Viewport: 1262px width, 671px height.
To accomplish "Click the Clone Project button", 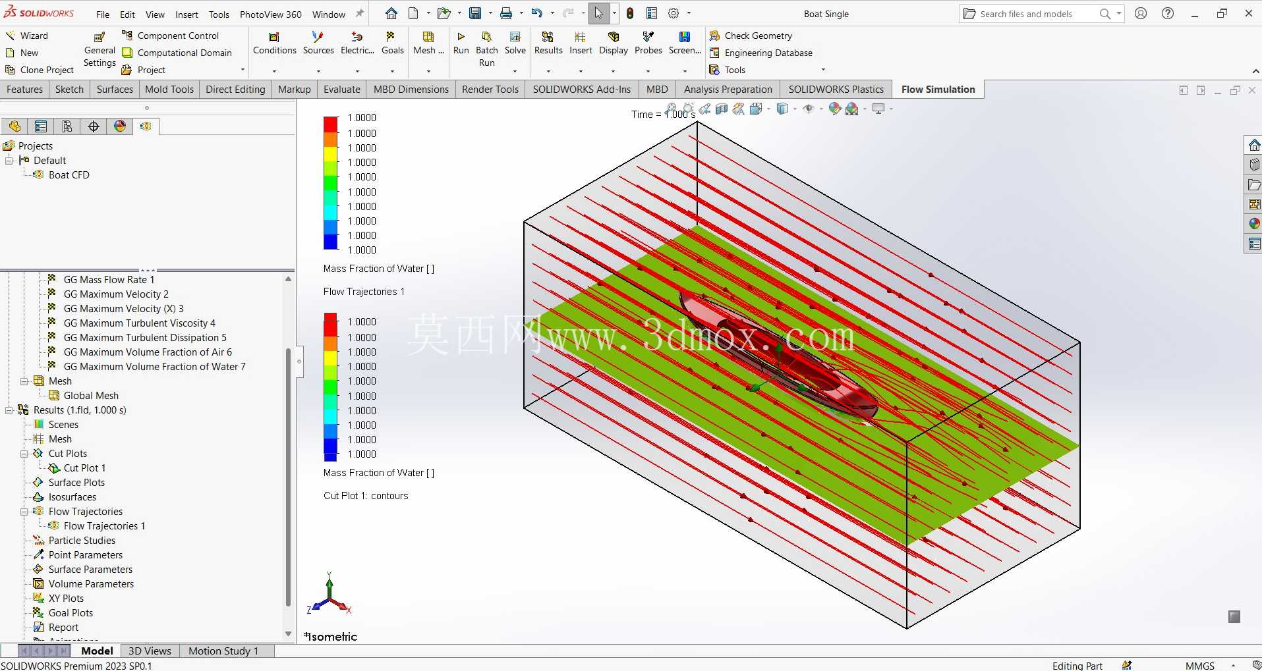I will tap(40, 70).
